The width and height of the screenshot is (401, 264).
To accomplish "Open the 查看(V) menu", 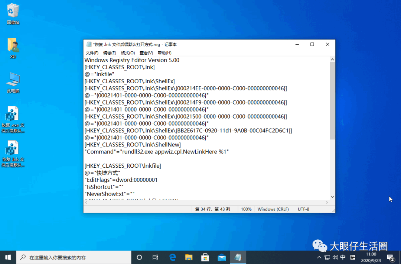I will tap(146, 53).
